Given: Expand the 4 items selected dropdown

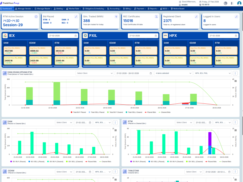Looking at the screenshot, I should 173,73.
